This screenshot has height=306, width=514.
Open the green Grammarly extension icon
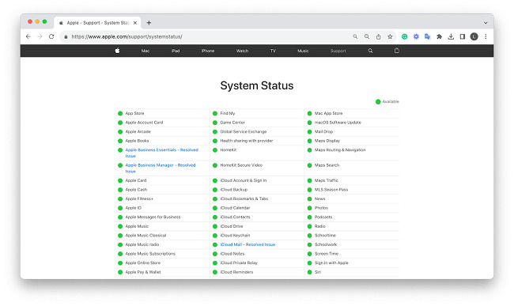coord(405,36)
